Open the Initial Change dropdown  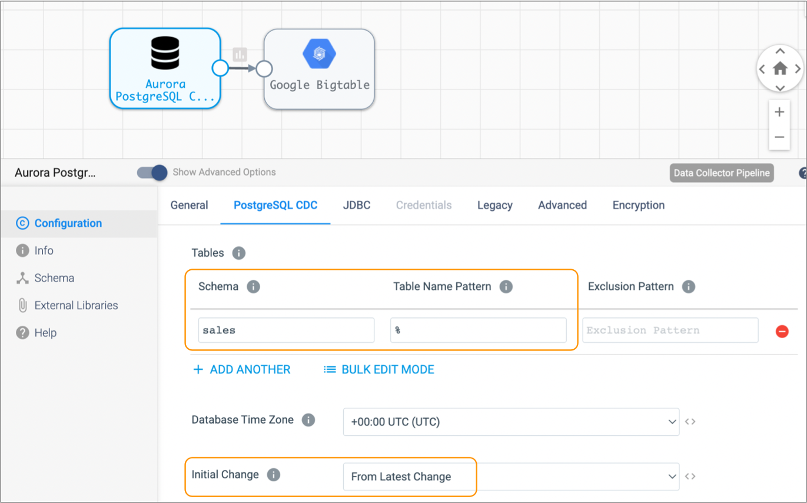click(511, 476)
